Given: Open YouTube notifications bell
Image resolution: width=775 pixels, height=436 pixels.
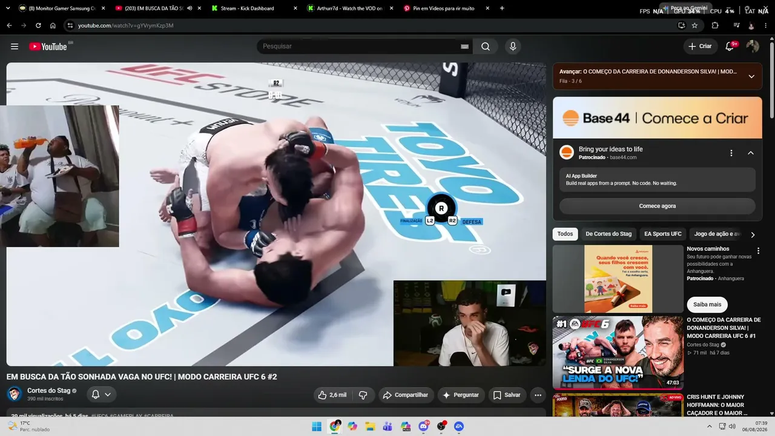Looking at the screenshot, I should [730, 47].
